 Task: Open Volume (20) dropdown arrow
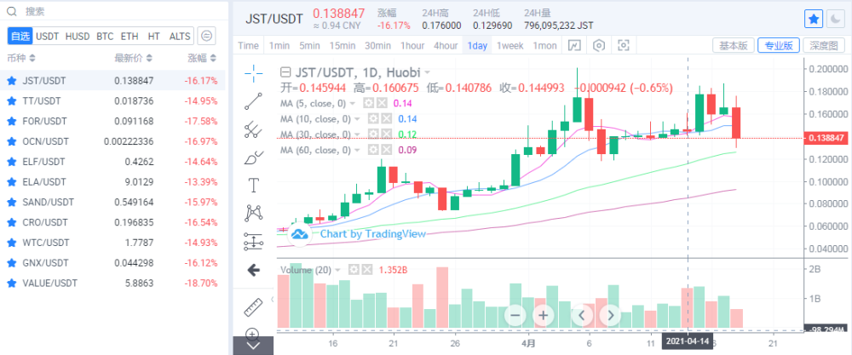[337, 271]
